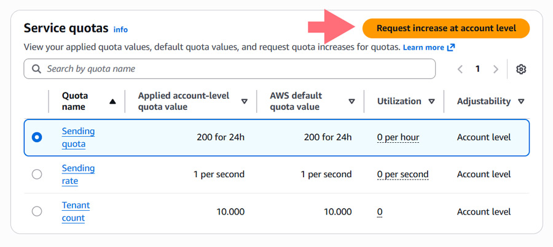
Task: Follow the Learn more link
Action: [423, 48]
